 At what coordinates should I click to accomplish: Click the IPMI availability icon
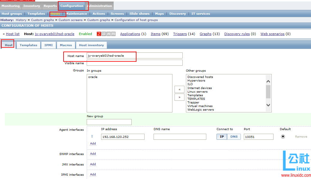tap(113, 34)
